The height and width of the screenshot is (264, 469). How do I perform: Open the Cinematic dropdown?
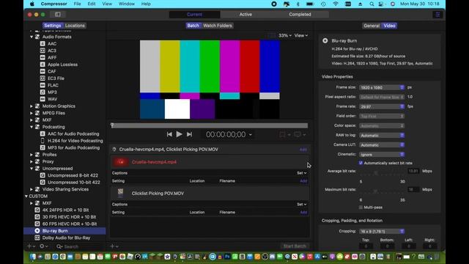coord(382,155)
